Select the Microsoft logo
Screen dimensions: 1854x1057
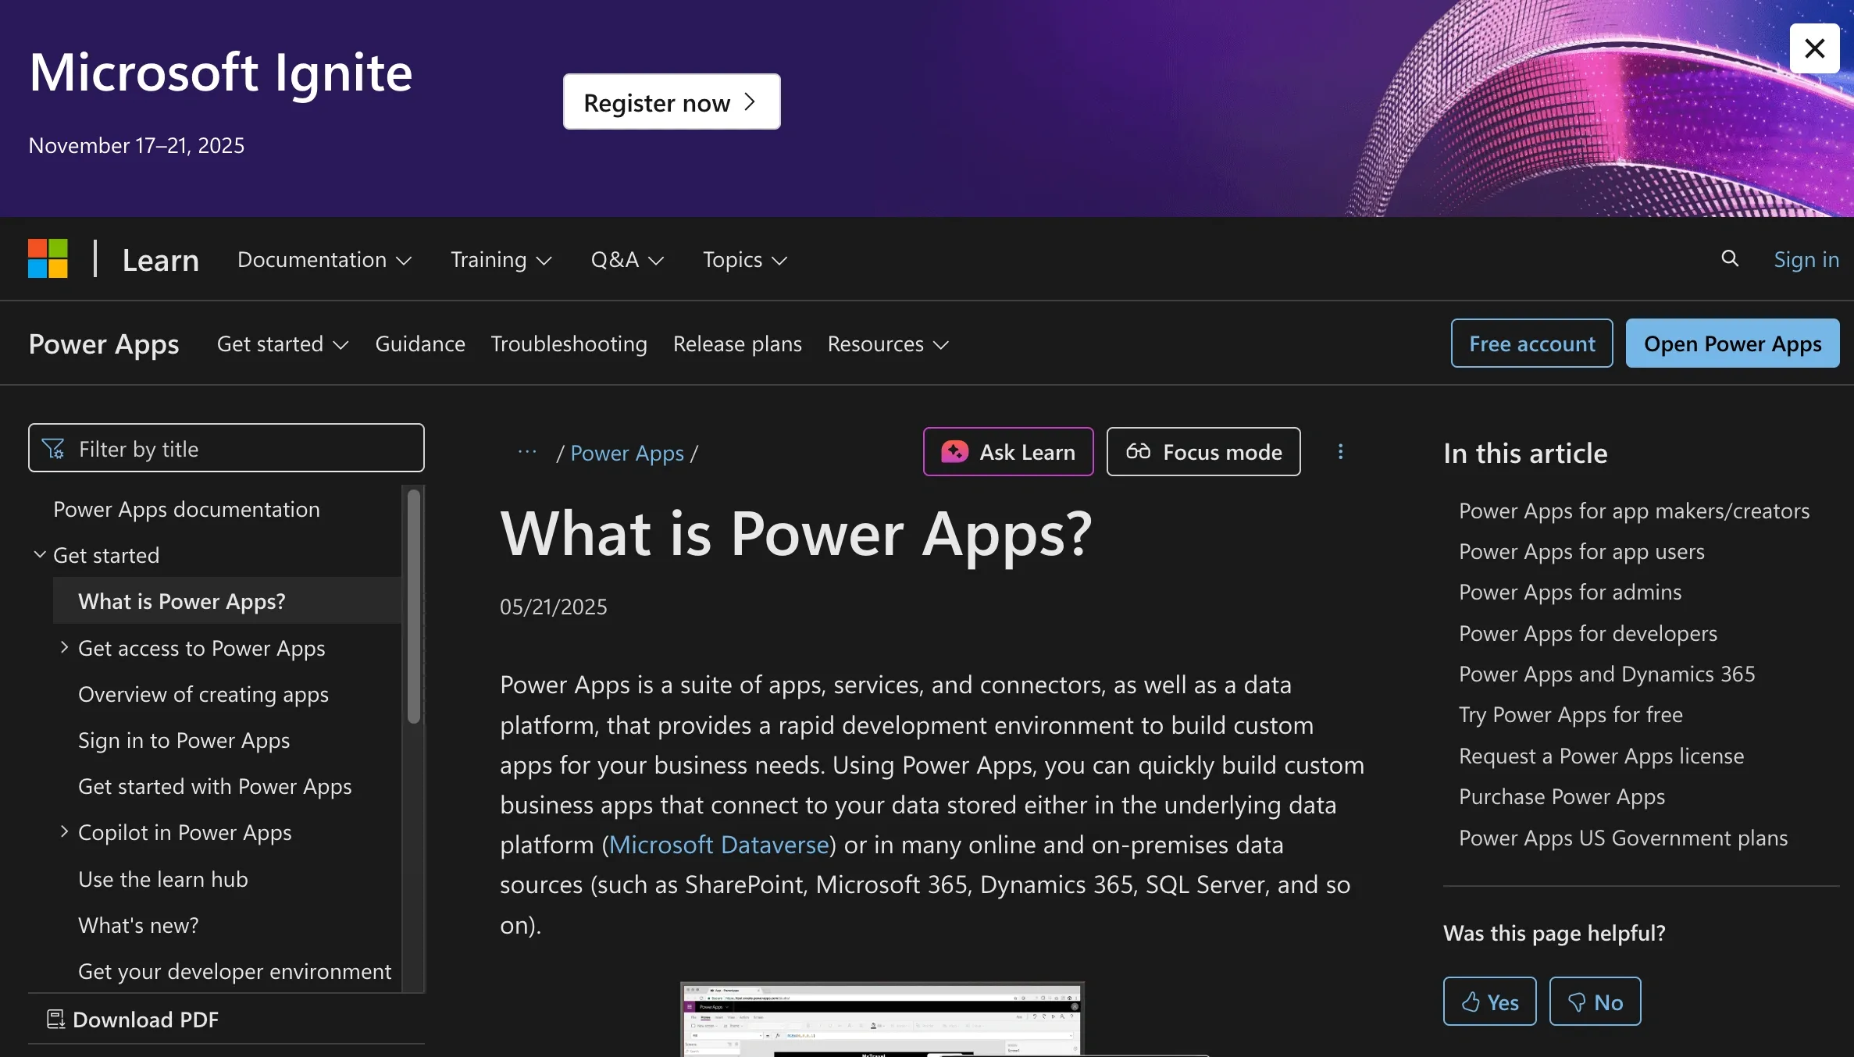tap(47, 258)
